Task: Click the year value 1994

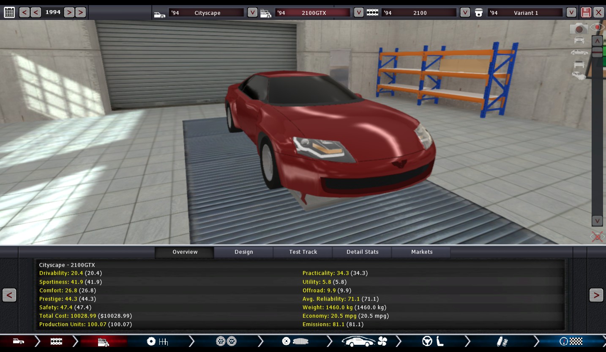Action: 53,12
